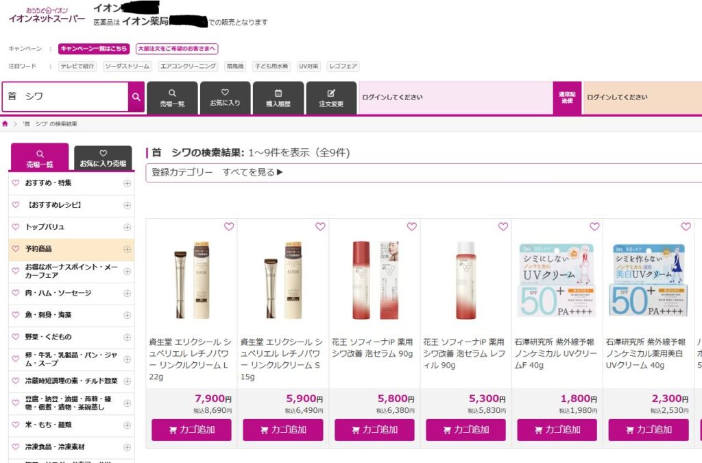
Task: Add エリクシール リンクルクリーム L to cart
Action: (x=192, y=430)
